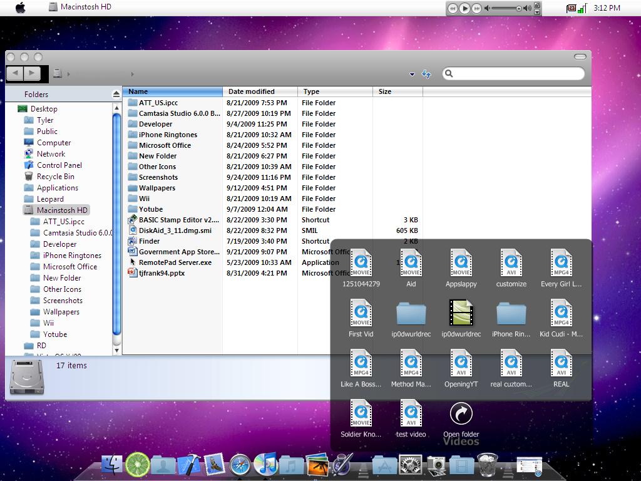Image resolution: width=641 pixels, height=481 pixels.
Task: Open the customize AVI file in the stack
Action: 511,268
